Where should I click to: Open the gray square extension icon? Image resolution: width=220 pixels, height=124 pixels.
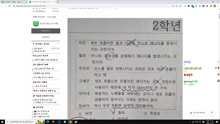[x=203, y=6]
